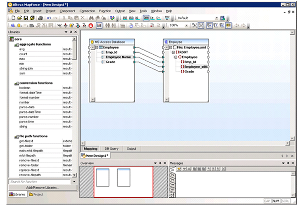
Task: Select the XSLT2 output language icon
Action: (131, 18)
